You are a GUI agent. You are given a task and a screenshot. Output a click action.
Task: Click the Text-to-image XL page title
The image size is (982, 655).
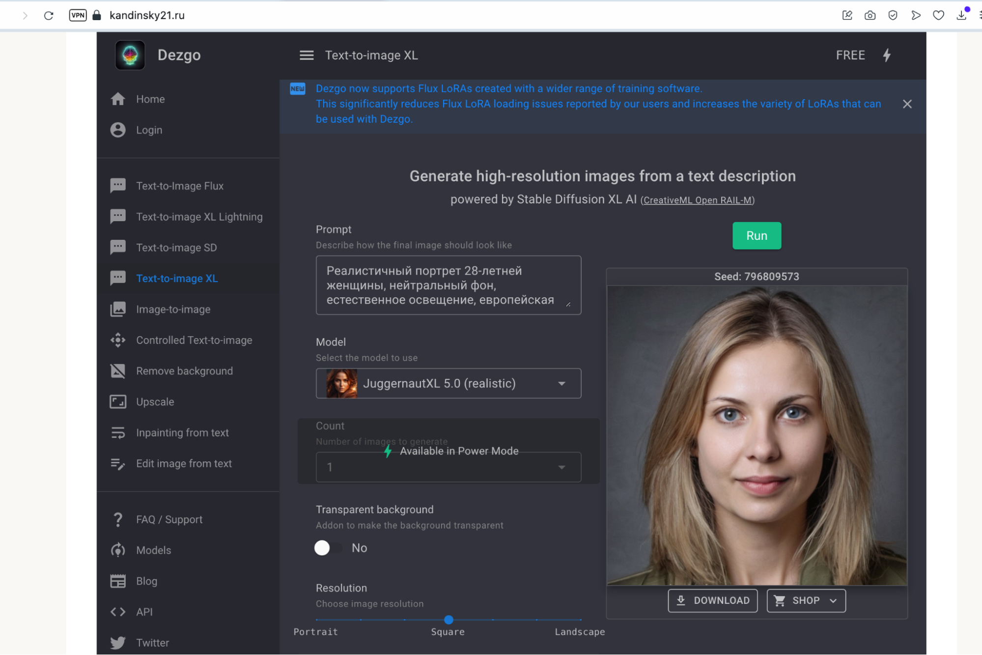pyautogui.click(x=371, y=56)
